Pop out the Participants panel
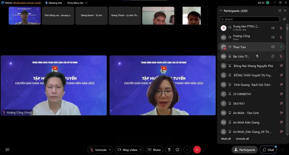 pos(280,11)
